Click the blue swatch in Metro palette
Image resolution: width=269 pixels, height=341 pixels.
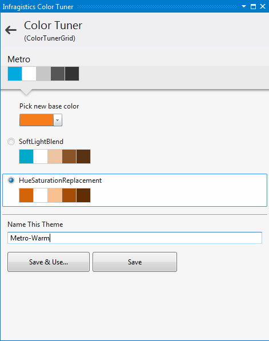click(15, 74)
